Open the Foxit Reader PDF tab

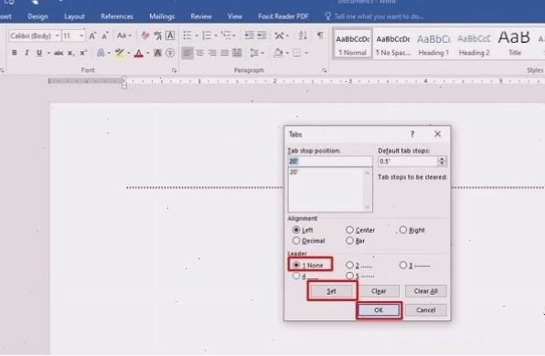tap(283, 16)
